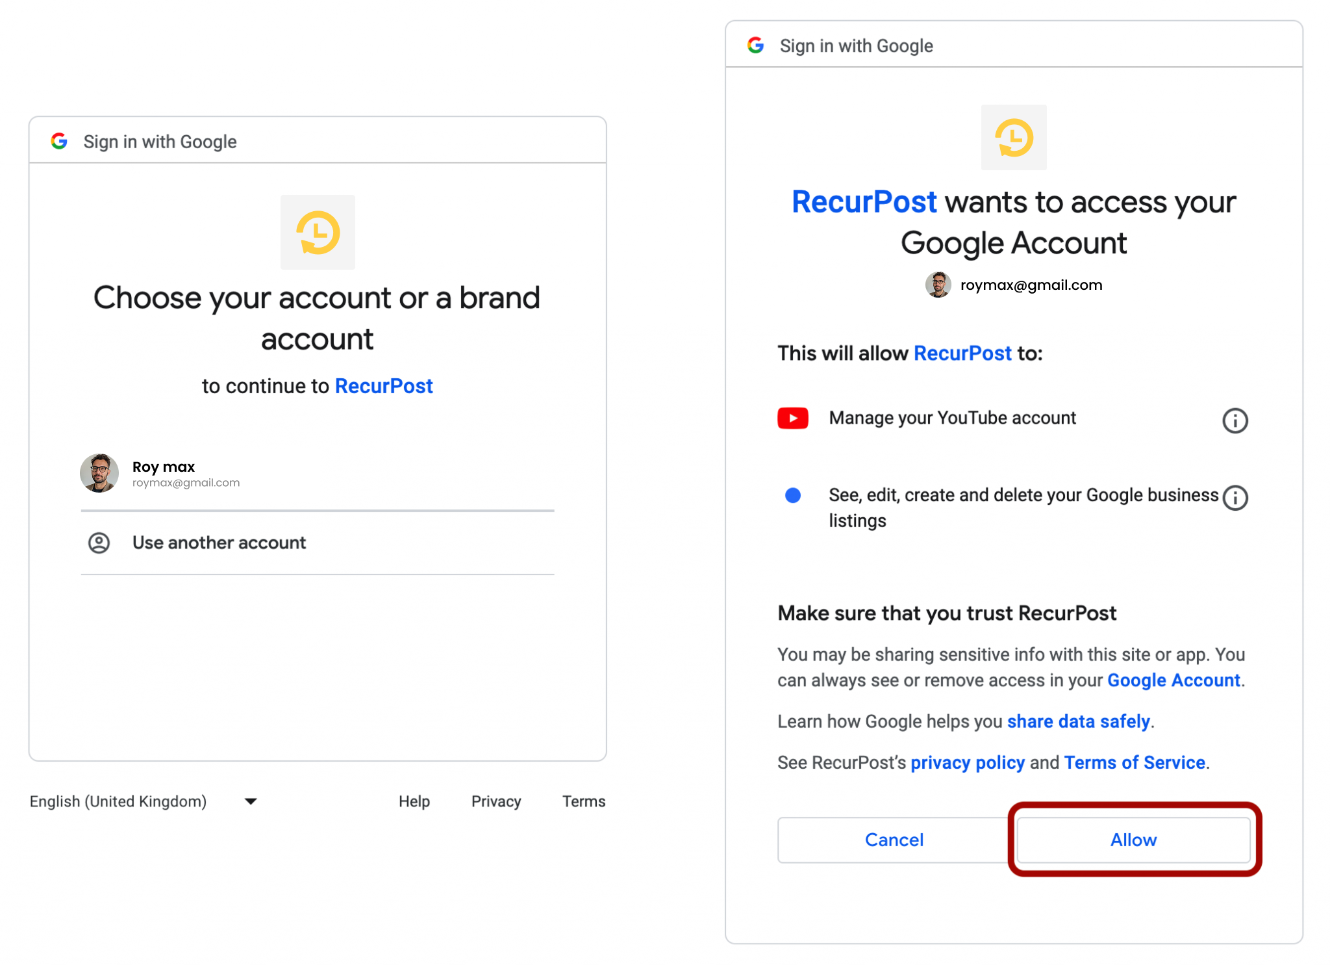This screenshot has height=965, width=1330.
Task: Show info for Google business listings permission
Action: pos(1235,498)
